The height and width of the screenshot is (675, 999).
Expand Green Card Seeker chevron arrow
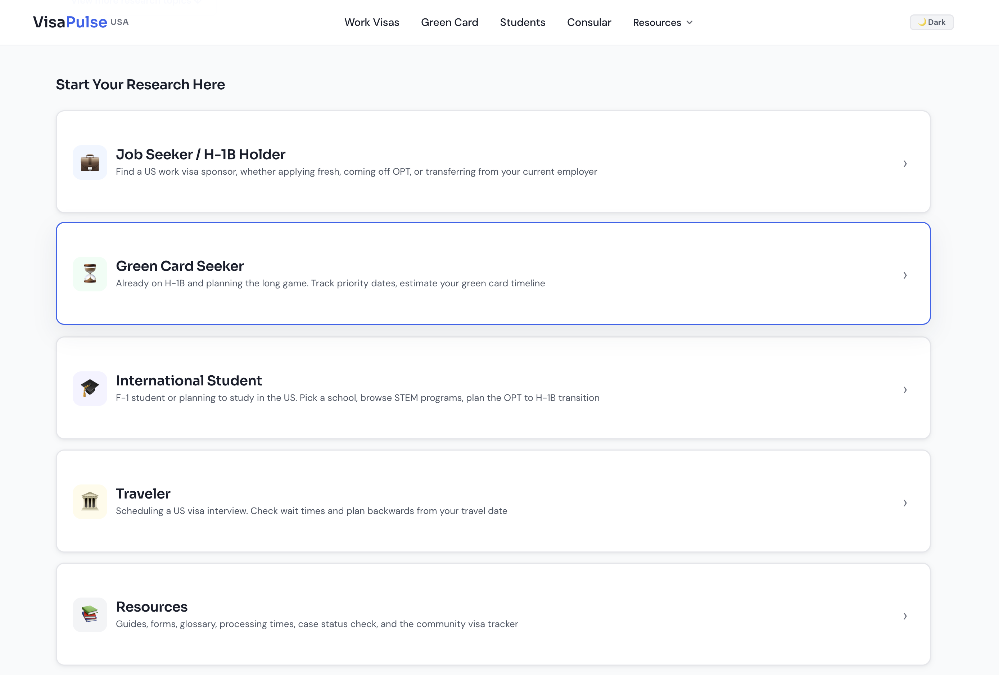[x=905, y=275]
